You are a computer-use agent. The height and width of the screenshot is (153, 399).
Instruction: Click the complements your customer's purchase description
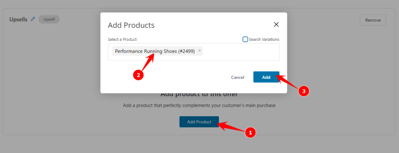pyautogui.click(x=199, y=105)
